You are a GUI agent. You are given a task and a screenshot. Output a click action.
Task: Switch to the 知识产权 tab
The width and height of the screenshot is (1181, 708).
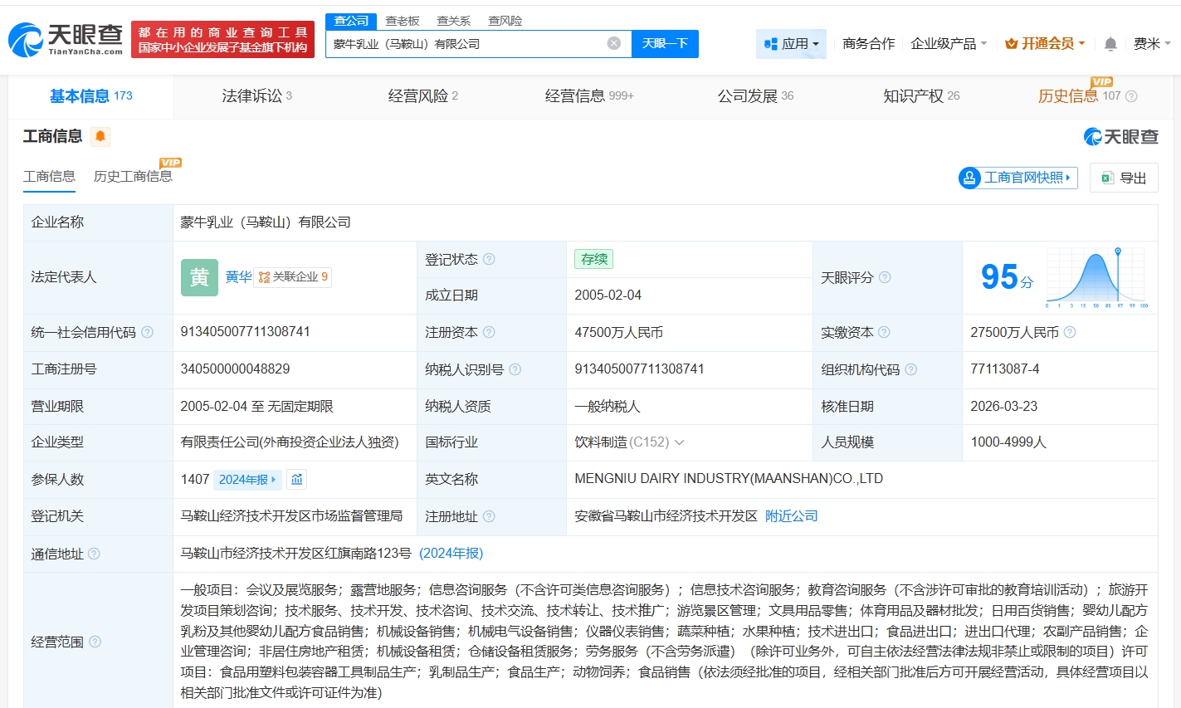(x=920, y=96)
